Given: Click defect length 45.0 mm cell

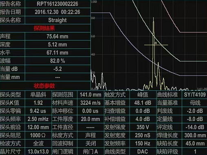Looking at the screenshot, I should click(x=195, y=144).
